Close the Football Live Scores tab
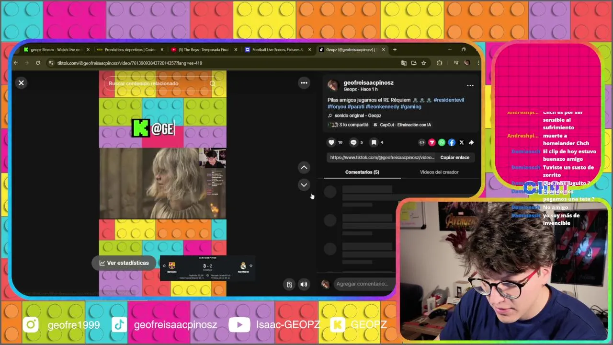 pos(309,49)
